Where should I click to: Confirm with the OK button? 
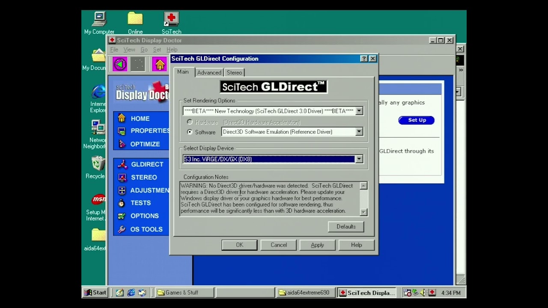[x=239, y=245]
